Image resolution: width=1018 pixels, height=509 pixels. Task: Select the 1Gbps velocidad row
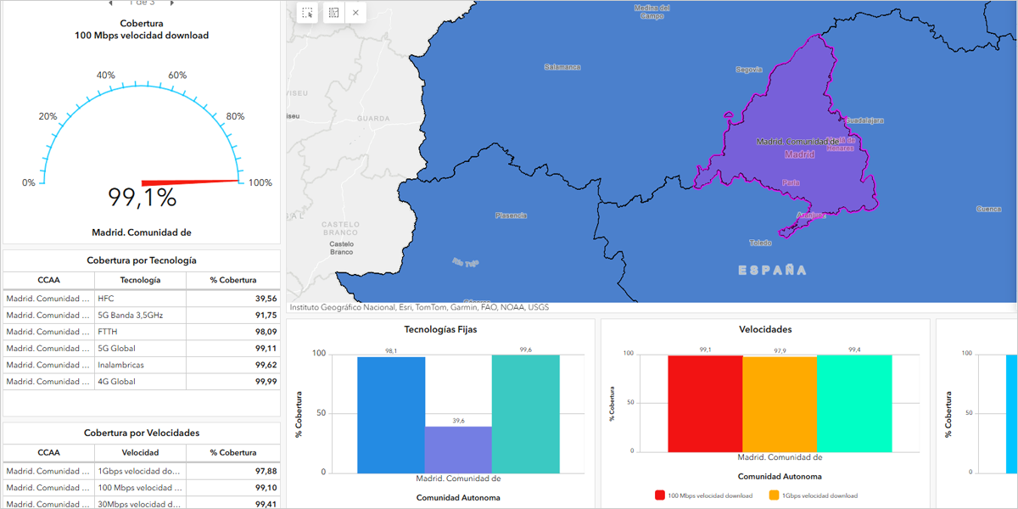141,471
